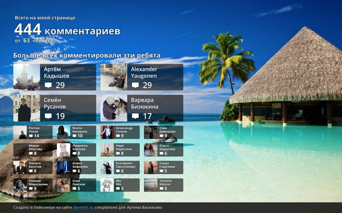This screenshot has width=342, height=213.
Task: Click the name Соня Давыдова
Action: [x=166, y=130]
